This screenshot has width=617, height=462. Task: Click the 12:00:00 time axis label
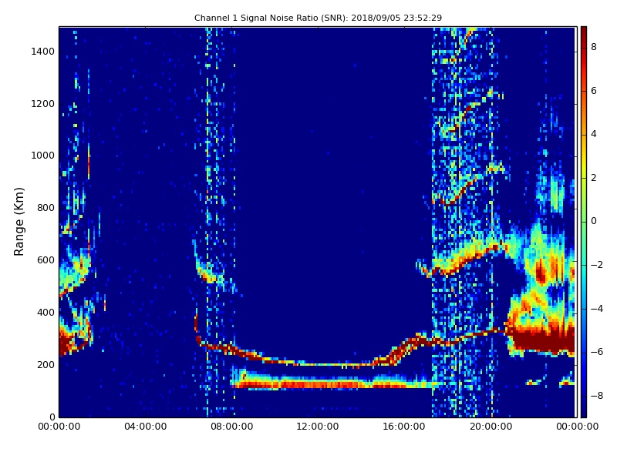tap(318, 427)
